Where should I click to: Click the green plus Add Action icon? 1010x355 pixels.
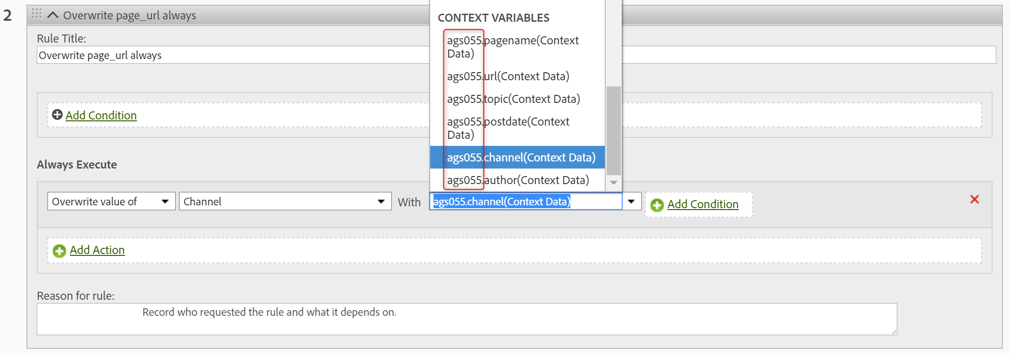(x=59, y=251)
